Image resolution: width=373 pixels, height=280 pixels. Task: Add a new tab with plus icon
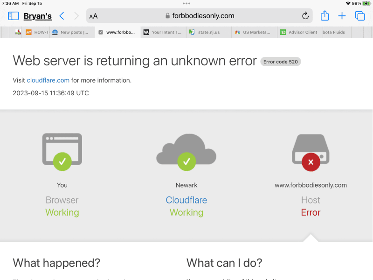pyautogui.click(x=342, y=16)
